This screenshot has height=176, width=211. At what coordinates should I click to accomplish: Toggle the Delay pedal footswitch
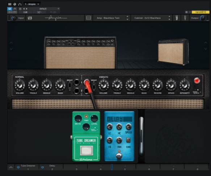pos(119,156)
